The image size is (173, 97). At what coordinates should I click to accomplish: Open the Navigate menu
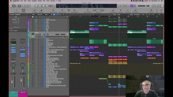(34, 1)
